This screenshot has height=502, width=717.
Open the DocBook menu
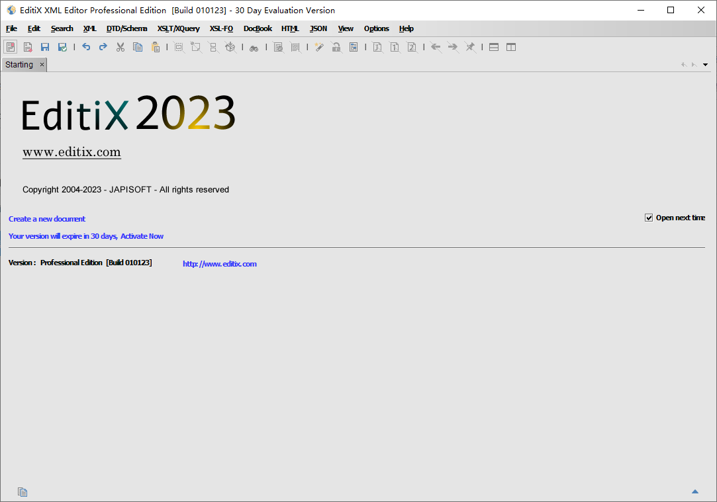point(258,28)
